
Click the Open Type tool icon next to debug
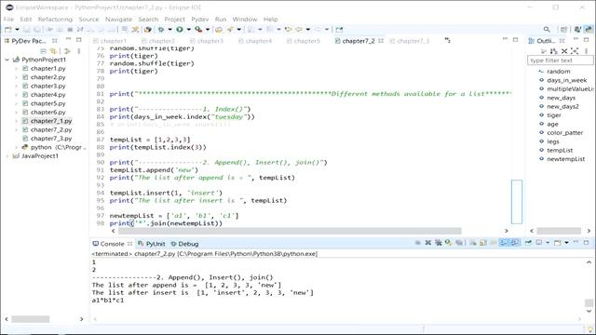[148, 29]
